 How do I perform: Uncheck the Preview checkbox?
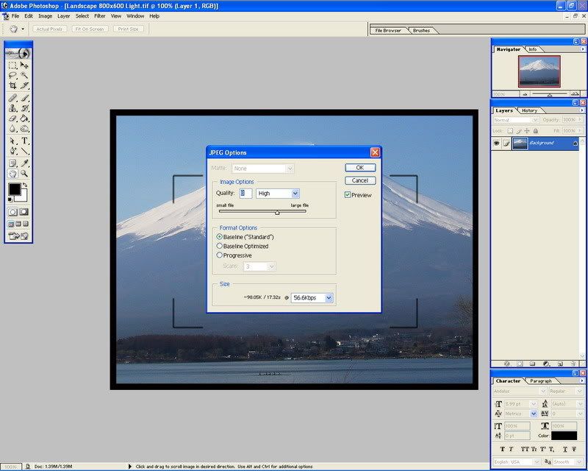(x=348, y=195)
